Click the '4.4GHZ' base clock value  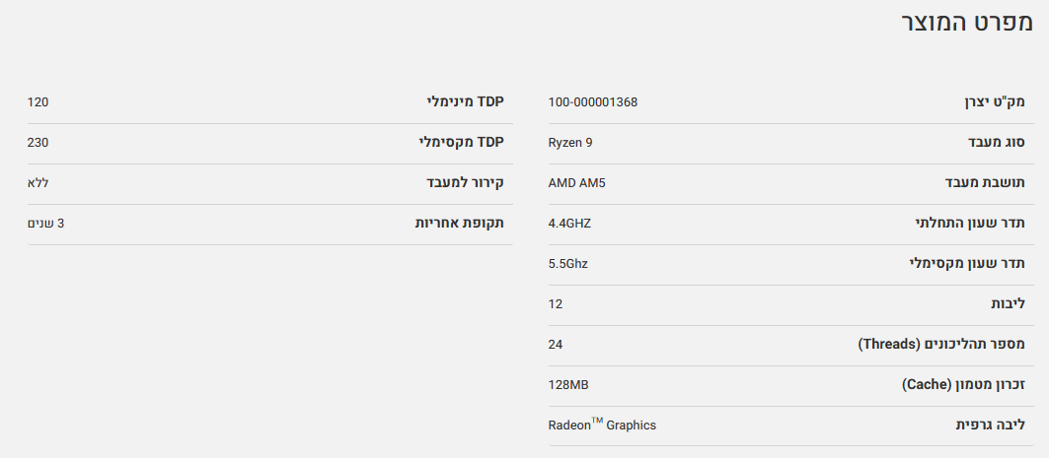tap(569, 224)
